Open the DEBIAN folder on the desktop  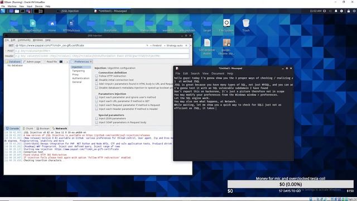(x=13, y=25)
